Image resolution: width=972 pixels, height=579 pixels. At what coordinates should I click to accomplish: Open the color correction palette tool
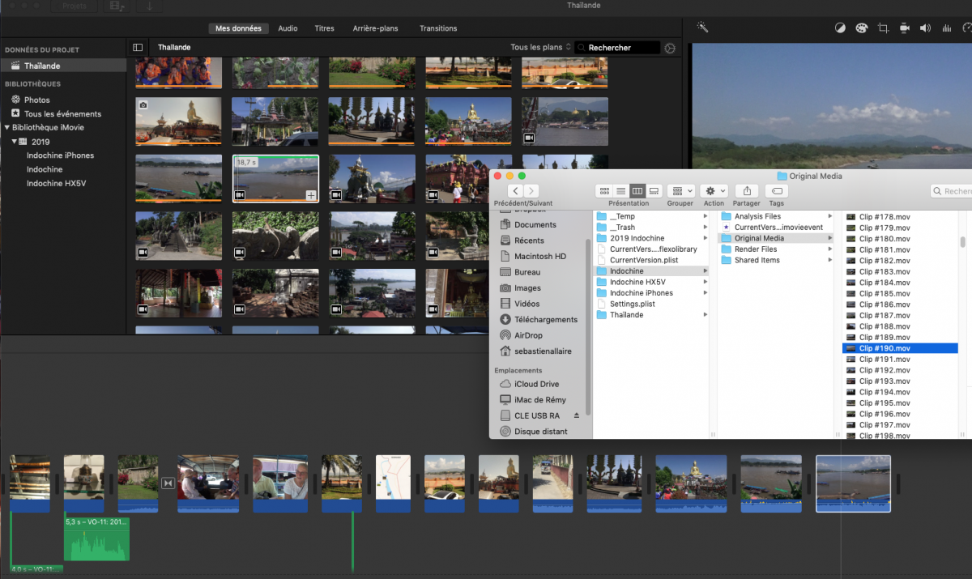click(861, 28)
